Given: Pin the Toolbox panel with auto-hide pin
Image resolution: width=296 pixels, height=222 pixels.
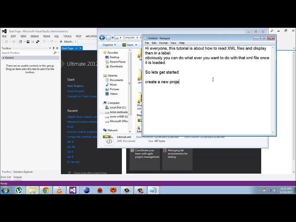Looking at the screenshot, I should point(54,48).
